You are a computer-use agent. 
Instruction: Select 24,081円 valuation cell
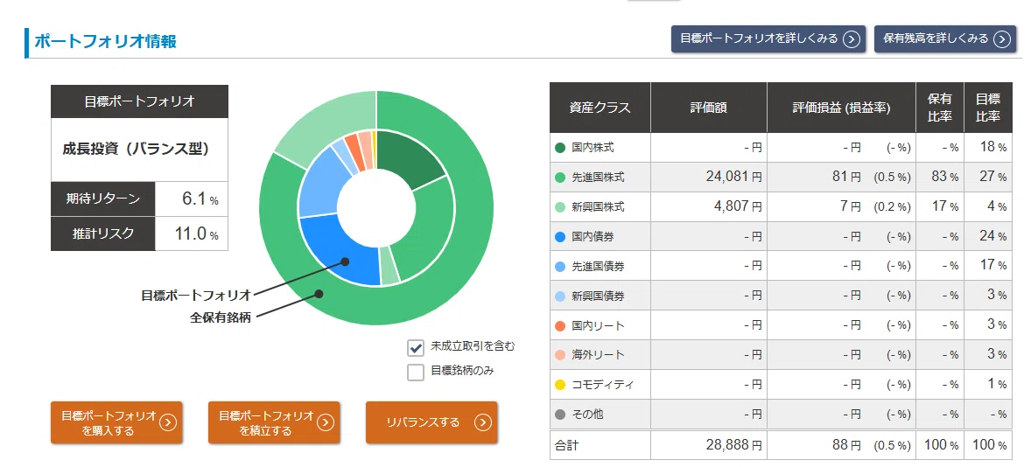coord(708,178)
